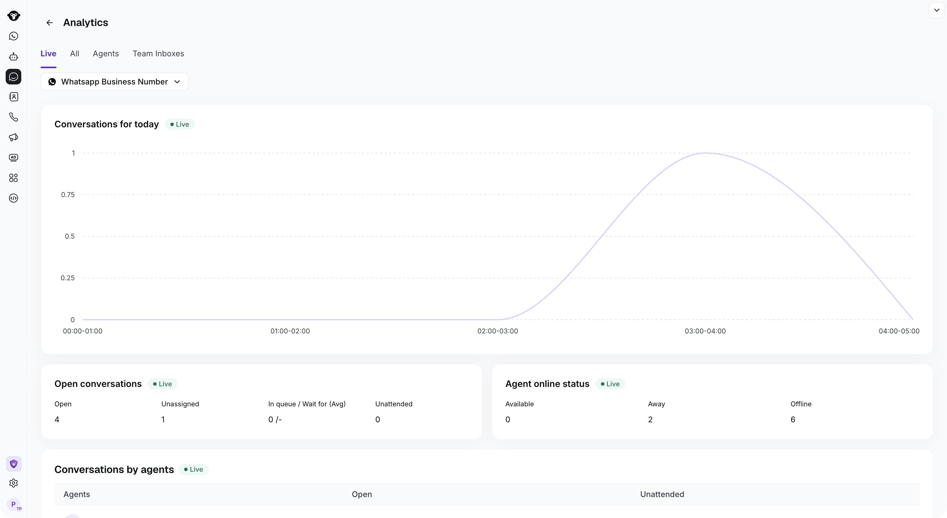Open the integrations grid icon

click(13, 178)
